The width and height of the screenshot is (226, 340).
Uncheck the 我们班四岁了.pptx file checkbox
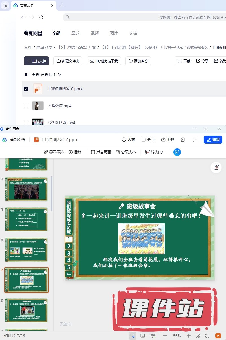click(26, 89)
